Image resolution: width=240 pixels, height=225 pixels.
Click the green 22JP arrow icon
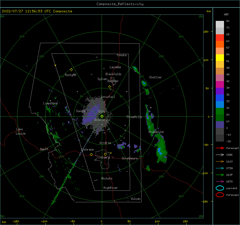220,175
